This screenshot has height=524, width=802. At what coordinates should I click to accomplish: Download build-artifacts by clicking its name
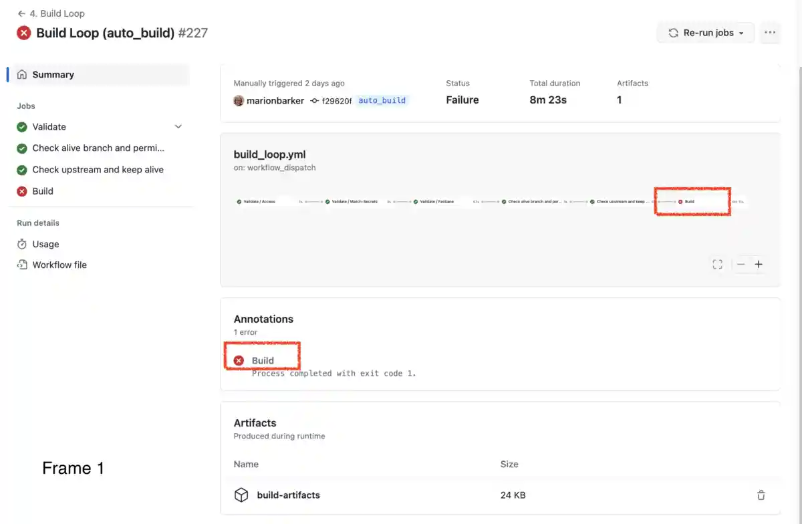(288, 495)
